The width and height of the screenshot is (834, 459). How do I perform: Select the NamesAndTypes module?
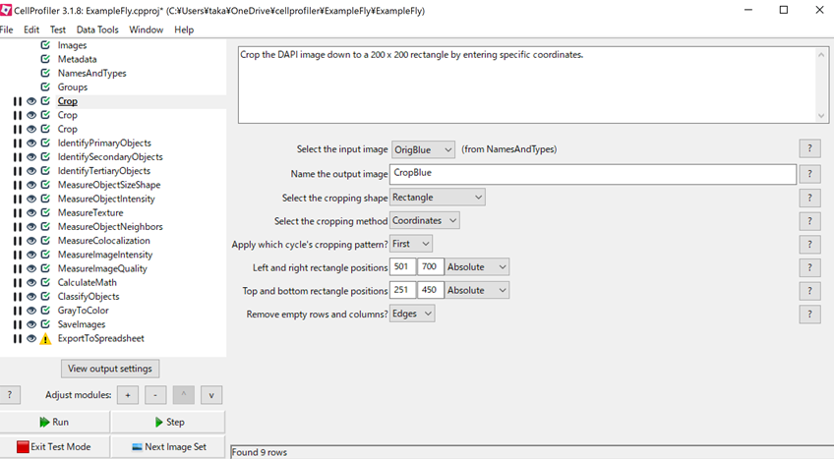click(x=92, y=74)
